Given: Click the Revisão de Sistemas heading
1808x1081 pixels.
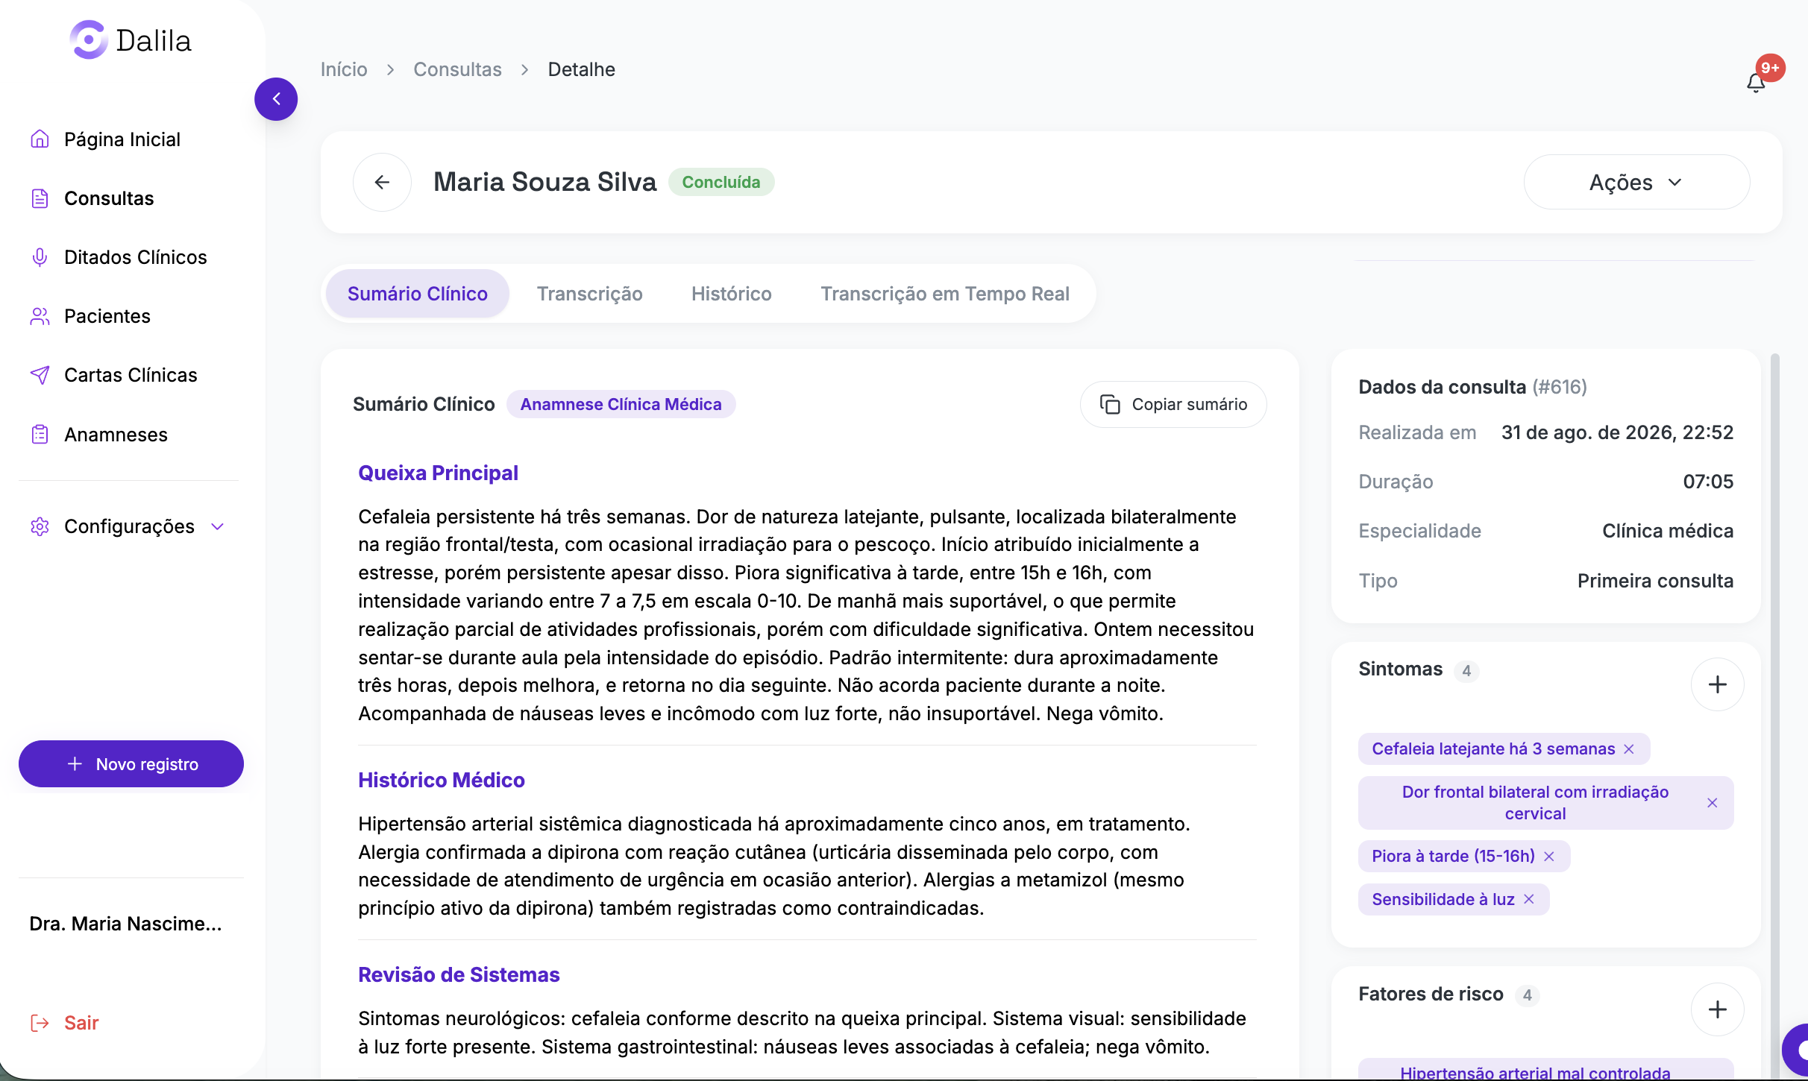Looking at the screenshot, I should point(459,974).
